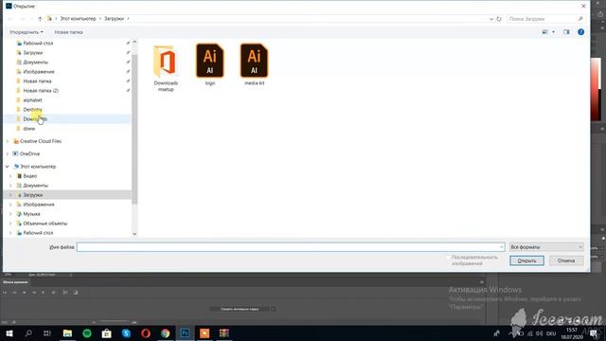The image size is (606, 341).
Task: Open Icecream recorder orange taskbar icon
Action: click(x=205, y=333)
